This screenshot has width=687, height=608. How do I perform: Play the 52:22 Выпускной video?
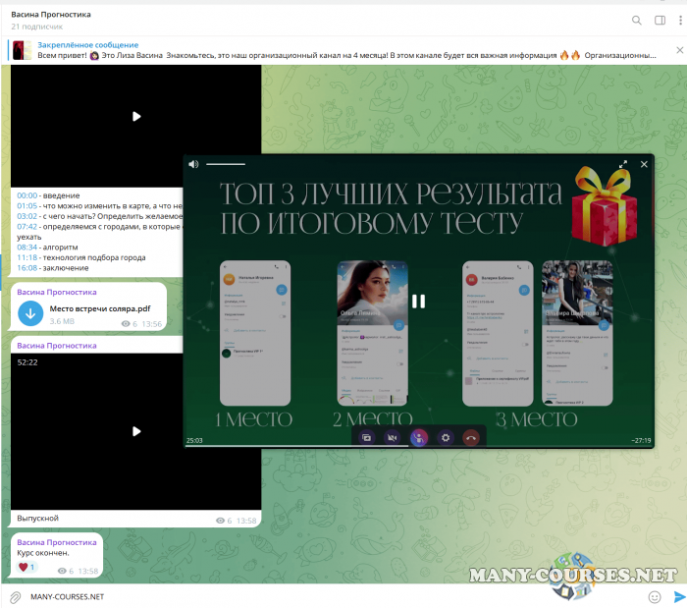136,430
